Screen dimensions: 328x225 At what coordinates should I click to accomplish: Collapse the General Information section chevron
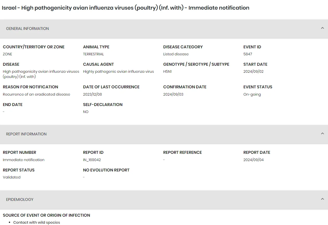[x=323, y=28]
